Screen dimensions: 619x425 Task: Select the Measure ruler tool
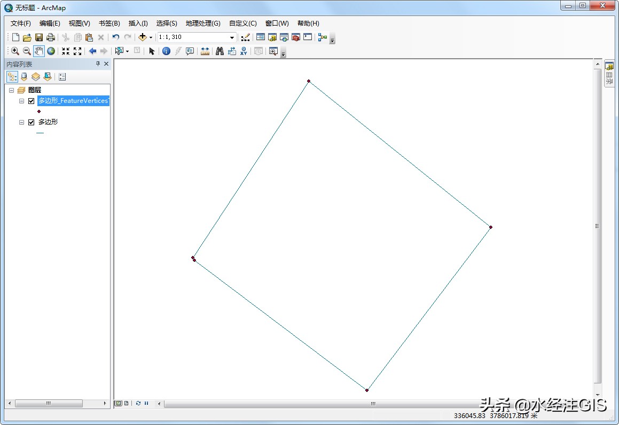[205, 51]
